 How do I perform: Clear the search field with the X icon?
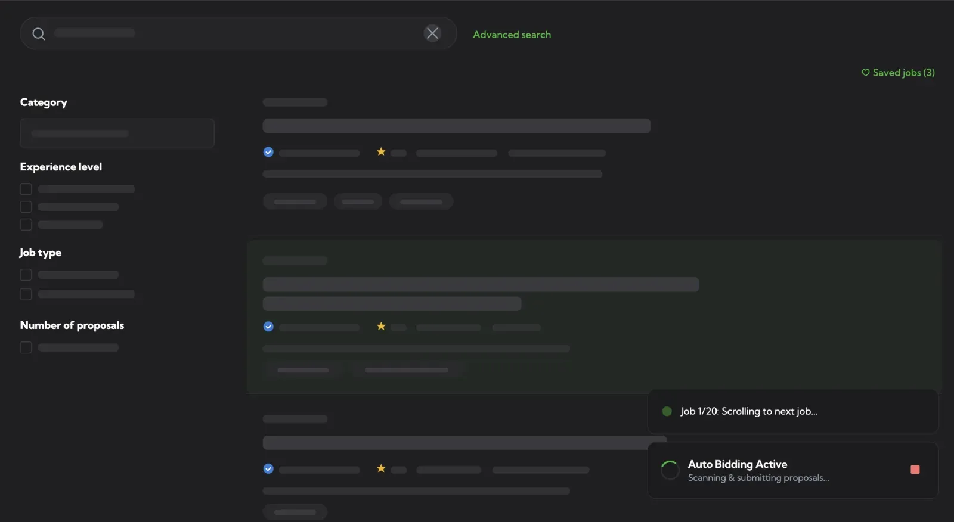coord(432,33)
